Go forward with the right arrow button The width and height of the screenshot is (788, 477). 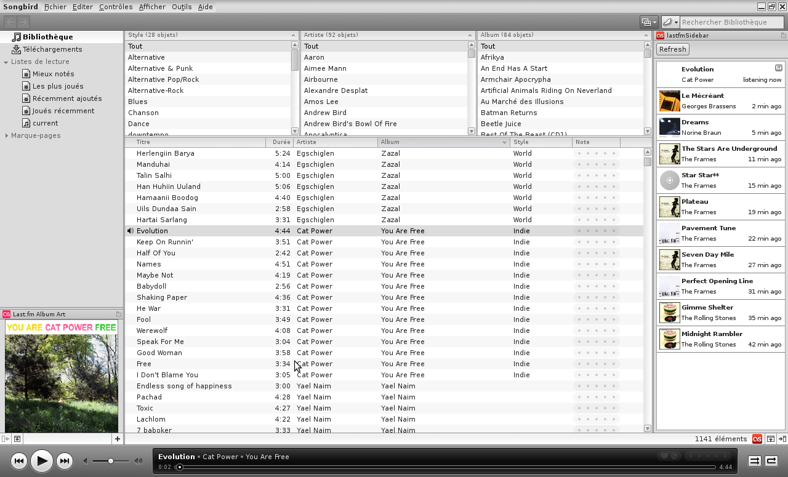pyautogui.click(x=23, y=22)
